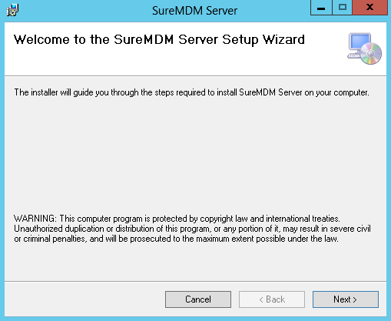Cancel the SureMDM Server installation
The height and width of the screenshot is (321, 391).
click(198, 299)
